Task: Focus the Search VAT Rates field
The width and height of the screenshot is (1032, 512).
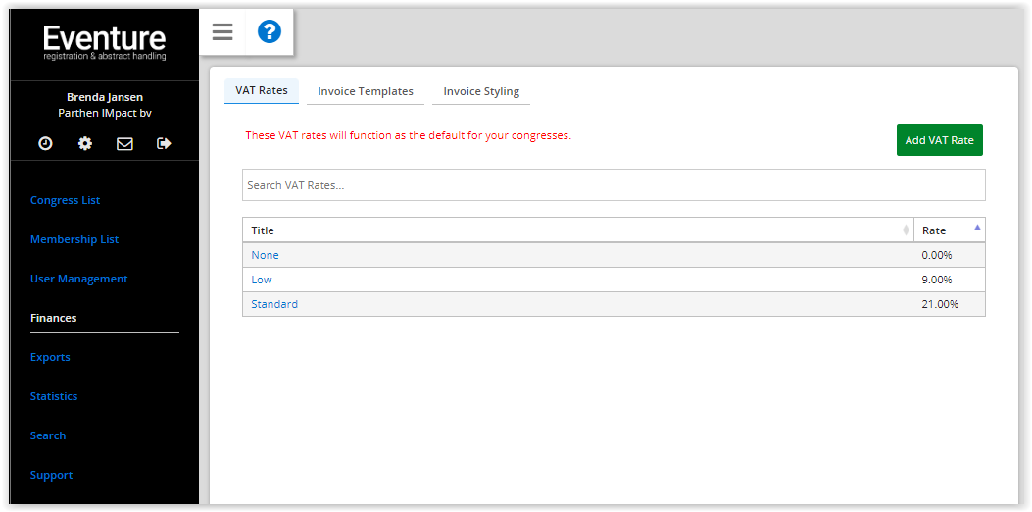Action: click(x=614, y=185)
